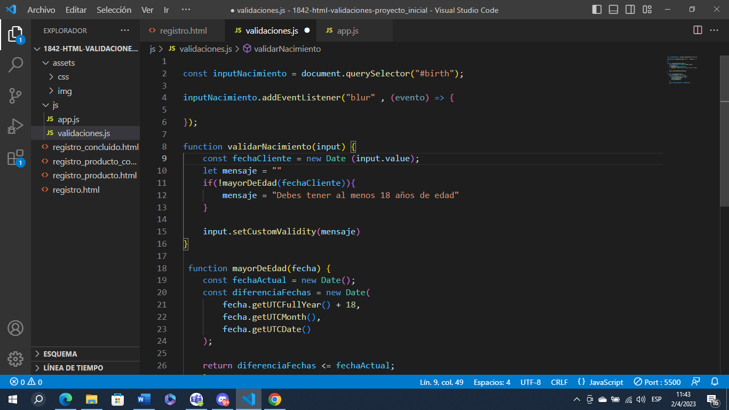Open the Search view in activity bar
Image resolution: width=729 pixels, height=410 pixels.
(15, 65)
